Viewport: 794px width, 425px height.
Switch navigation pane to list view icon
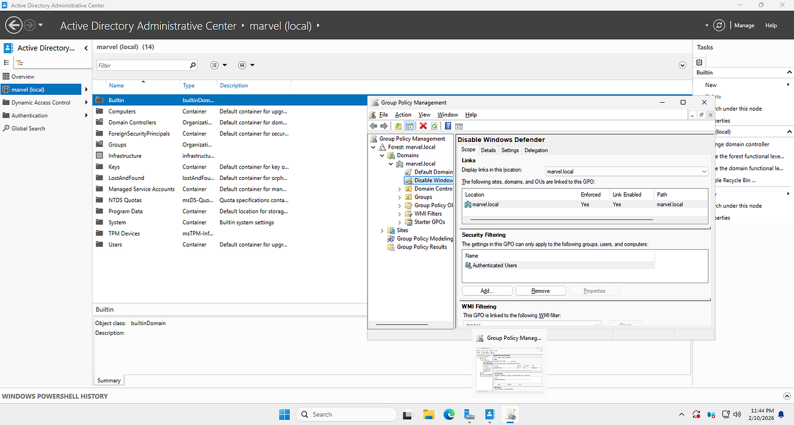click(x=7, y=62)
